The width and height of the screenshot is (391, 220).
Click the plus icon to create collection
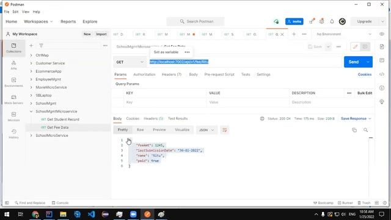[31, 45]
